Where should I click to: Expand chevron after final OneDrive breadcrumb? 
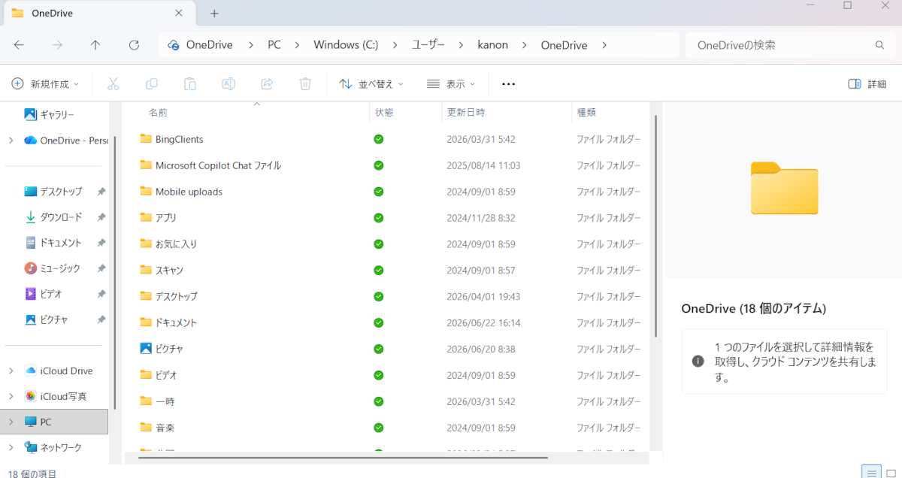[604, 45]
